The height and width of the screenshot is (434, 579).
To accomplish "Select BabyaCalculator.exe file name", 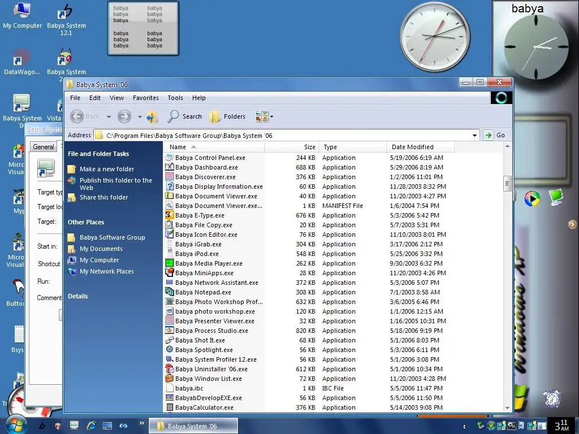I will 204,407.
